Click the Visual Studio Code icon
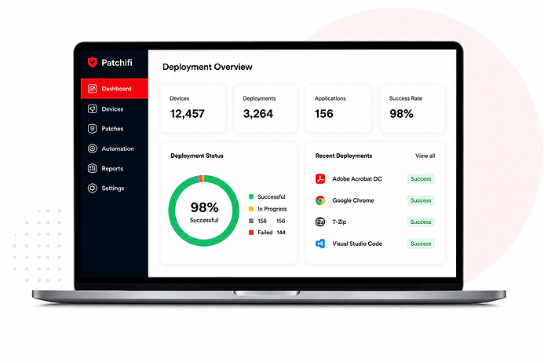Image resolution: width=544 pixels, height=363 pixels. point(320,244)
